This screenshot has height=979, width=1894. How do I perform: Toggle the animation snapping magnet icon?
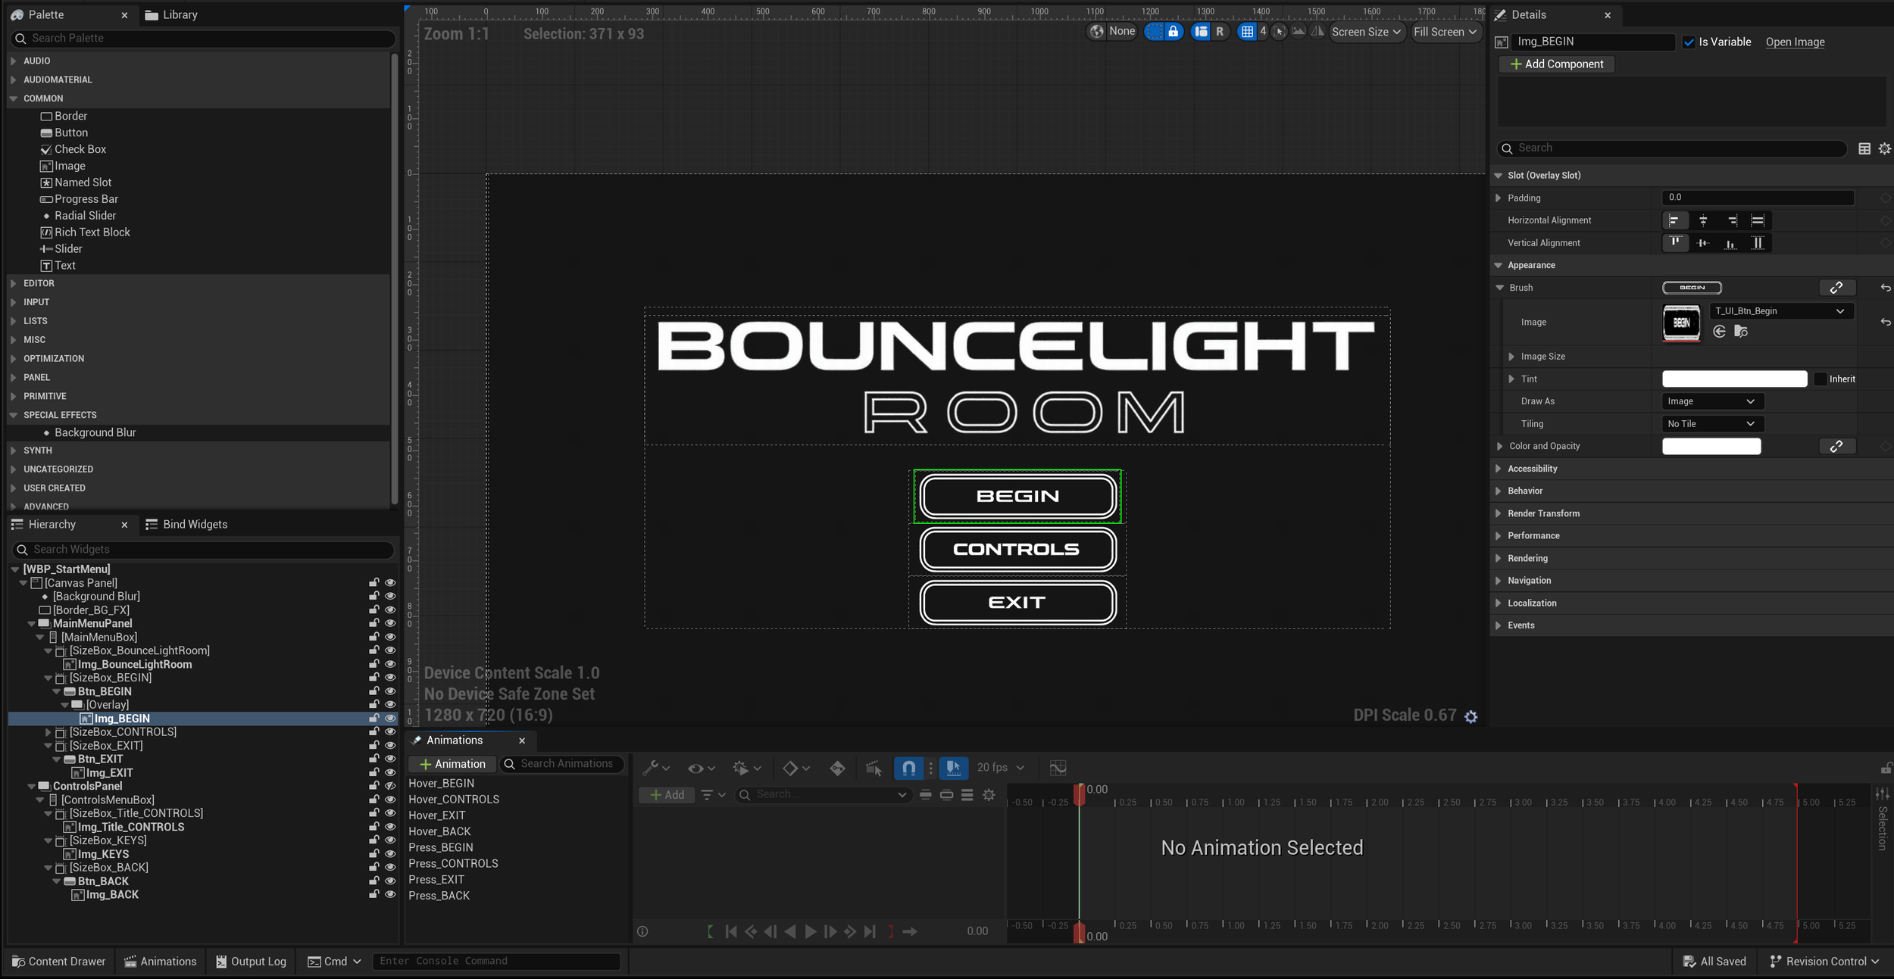(x=908, y=768)
